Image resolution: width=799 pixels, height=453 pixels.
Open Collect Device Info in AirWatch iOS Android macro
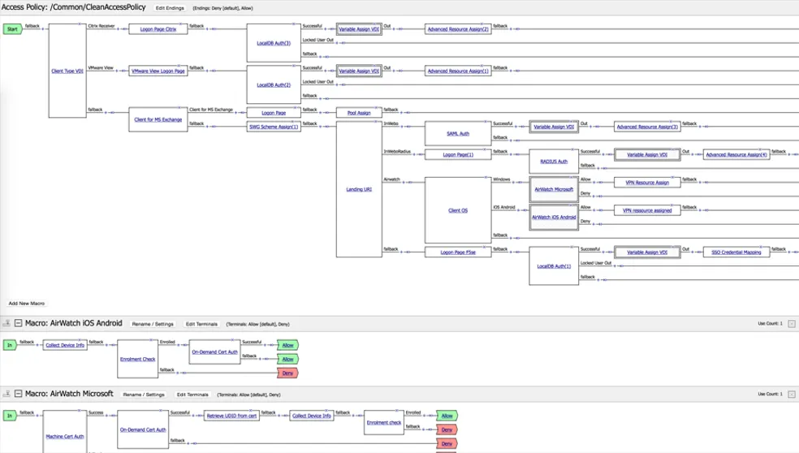(x=65, y=345)
